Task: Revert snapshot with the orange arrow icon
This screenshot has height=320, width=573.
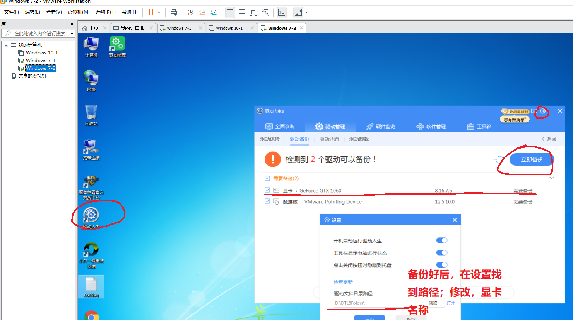Action: tap(202, 12)
